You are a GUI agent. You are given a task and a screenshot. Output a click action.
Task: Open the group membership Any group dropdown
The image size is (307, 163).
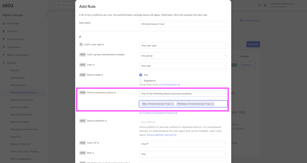tap(183, 56)
